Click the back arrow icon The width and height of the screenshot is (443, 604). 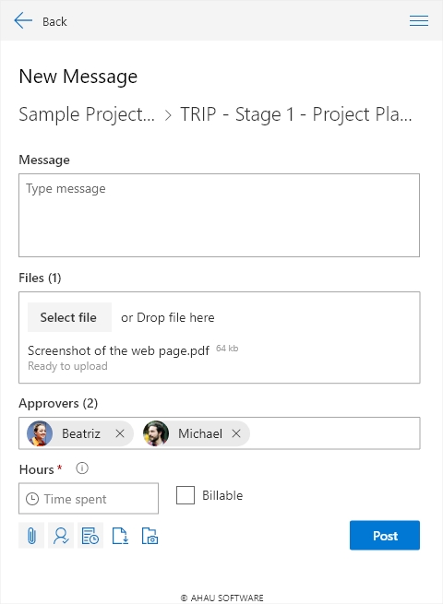pyautogui.click(x=23, y=20)
